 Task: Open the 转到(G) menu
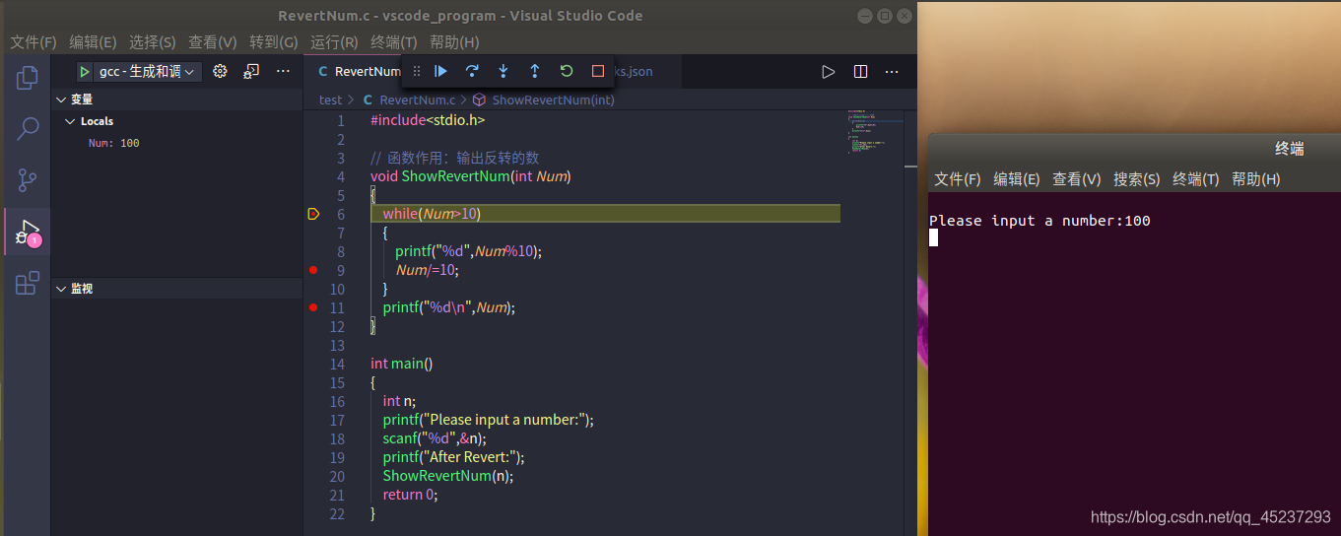tap(274, 42)
